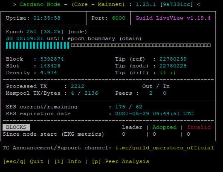The height and width of the screenshot is (172, 223).
Task: Click the commit hash [9a7331cc]
Action: point(177,4)
